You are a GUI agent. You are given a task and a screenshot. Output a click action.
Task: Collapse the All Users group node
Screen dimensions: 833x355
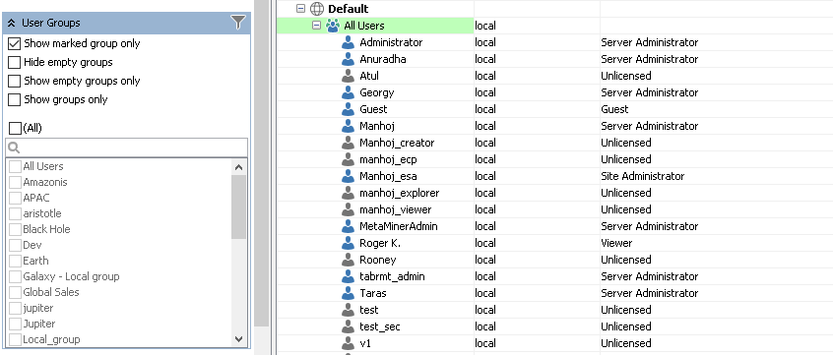[x=317, y=25]
